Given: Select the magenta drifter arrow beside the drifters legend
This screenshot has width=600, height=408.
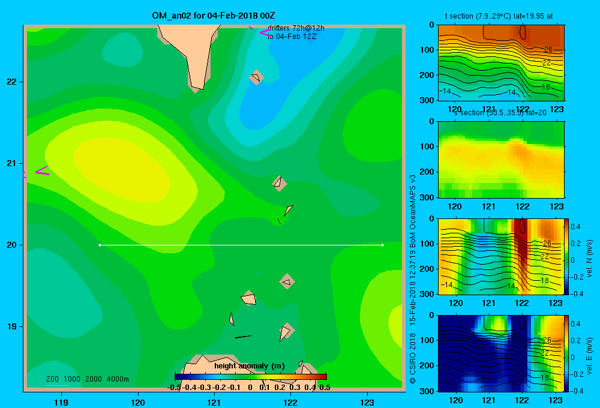Looking at the screenshot, I should point(265,33).
